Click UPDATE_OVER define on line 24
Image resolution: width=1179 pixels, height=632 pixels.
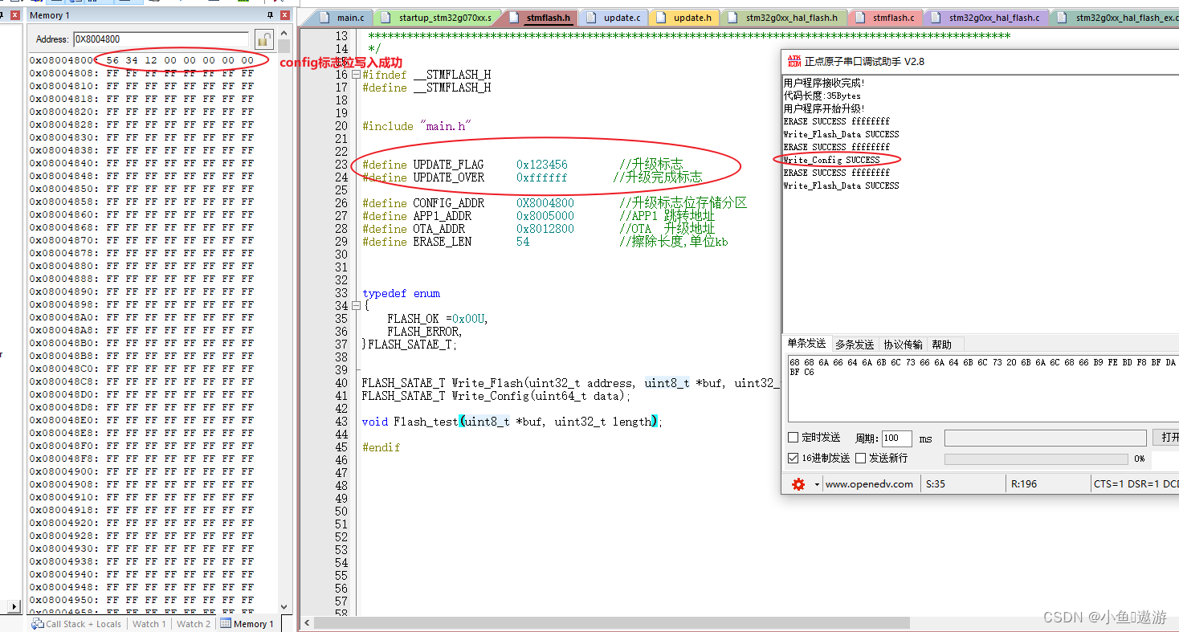[532, 177]
